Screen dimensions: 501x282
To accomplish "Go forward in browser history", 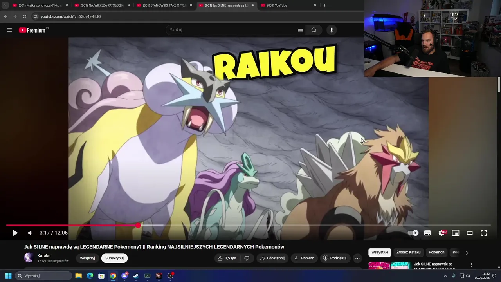I will click(x=15, y=16).
